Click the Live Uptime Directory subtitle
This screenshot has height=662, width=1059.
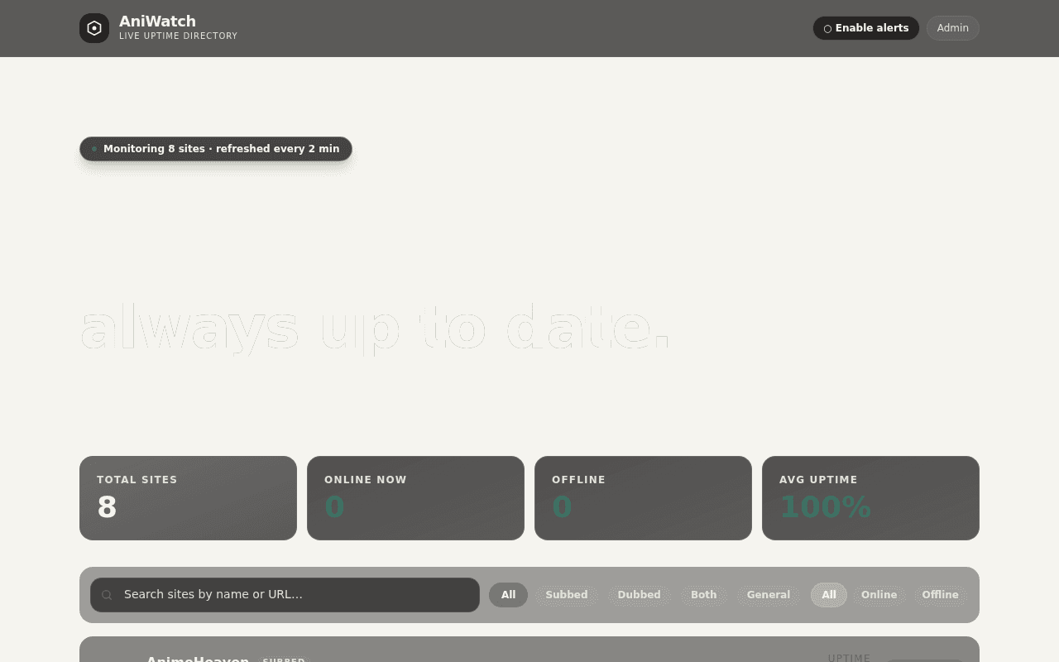pyautogui.click(x=178, y=36)
